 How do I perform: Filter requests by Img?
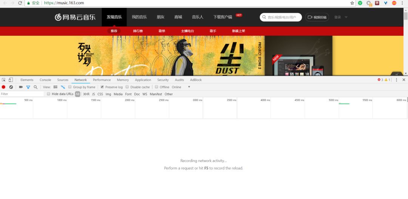(x=108, y=94)
